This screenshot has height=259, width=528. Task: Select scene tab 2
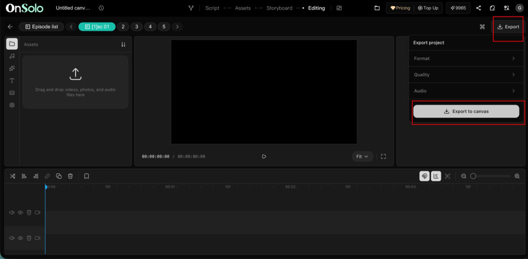123,26
